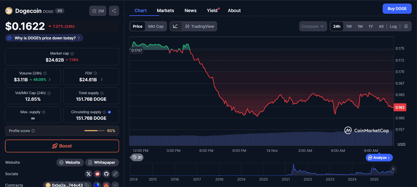Add Dogecoin to watchlist via star button

pyautogui.click(x=98, y=11)
